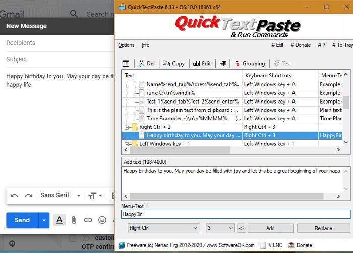Toggle Gmail formatting options icon
This screenshot has width=353, height=253.
click(60, 220)
